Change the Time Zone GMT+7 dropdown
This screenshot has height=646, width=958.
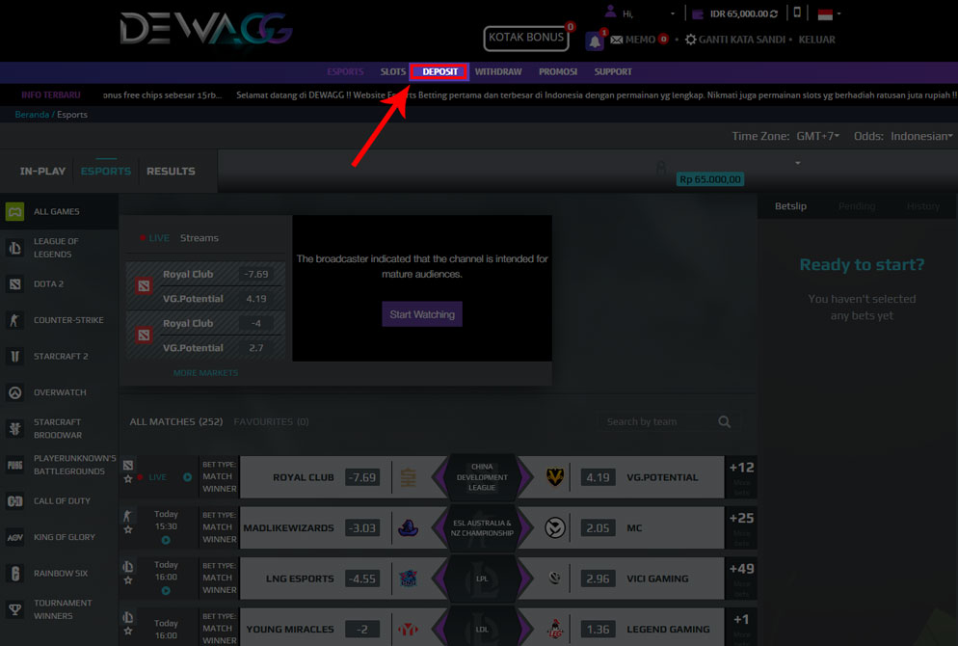click(817, 136)
